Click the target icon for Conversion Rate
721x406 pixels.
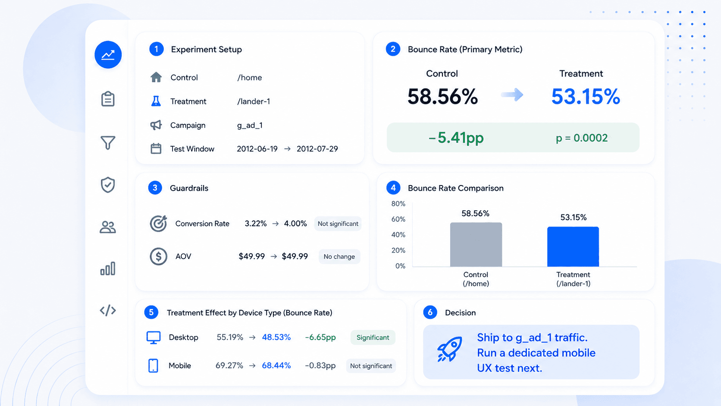(x=158, y=223)
